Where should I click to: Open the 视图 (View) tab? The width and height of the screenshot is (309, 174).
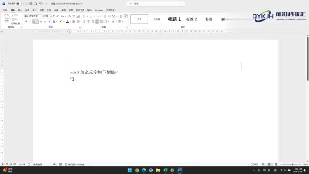click(71, 10)
